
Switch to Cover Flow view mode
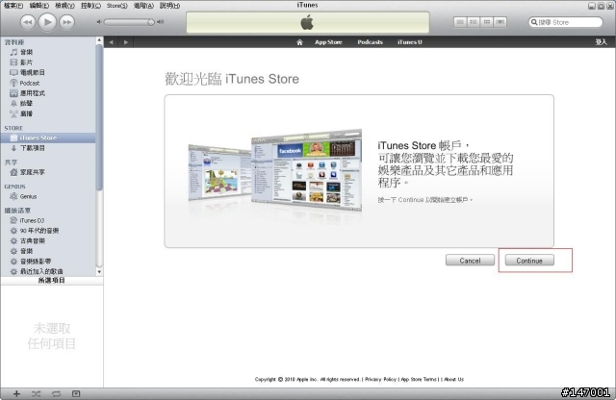[x=500, y=22]
